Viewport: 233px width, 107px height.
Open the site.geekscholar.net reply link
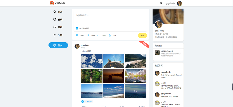171,76
